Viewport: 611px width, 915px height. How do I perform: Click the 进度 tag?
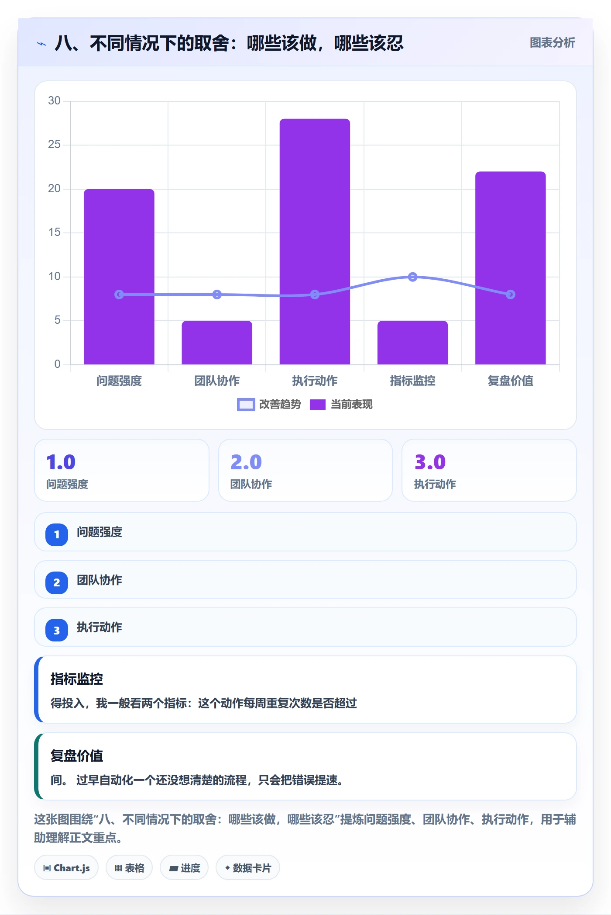click(x=184, y=868)
